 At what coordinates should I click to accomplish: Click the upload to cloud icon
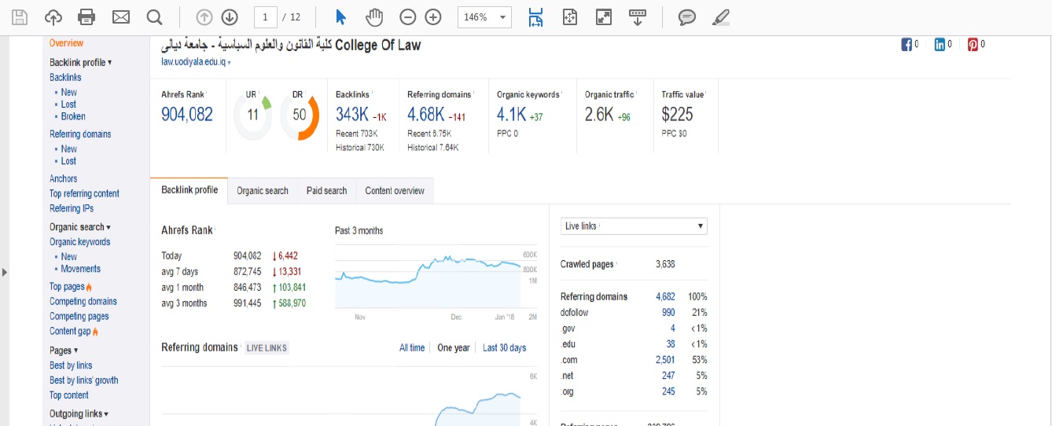pyautogui.click(x=53, y=17)
